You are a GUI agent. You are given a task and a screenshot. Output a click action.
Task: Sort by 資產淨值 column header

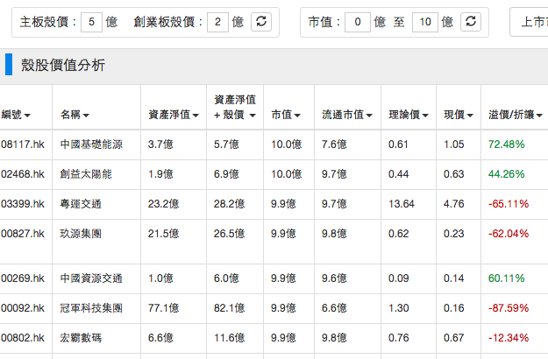173,115
